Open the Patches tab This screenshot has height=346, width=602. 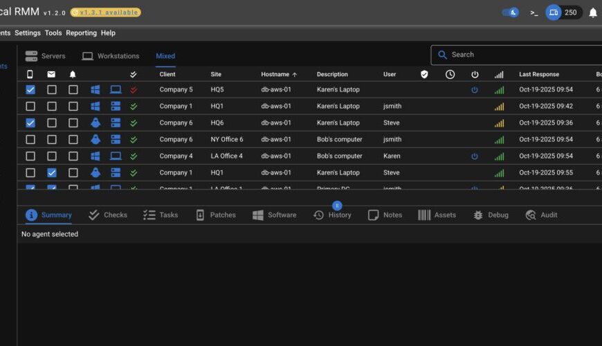tap(216, 215)
